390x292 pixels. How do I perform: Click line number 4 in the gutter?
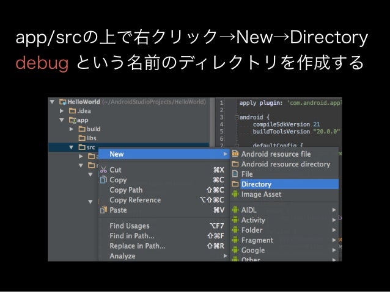[x=221, y=124]
